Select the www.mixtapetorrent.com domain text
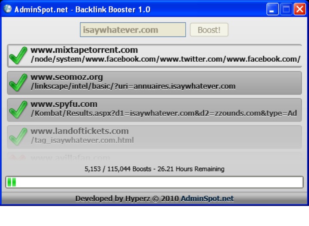The height and width of the screenshot is (226, 309). [x=84, y=50]
